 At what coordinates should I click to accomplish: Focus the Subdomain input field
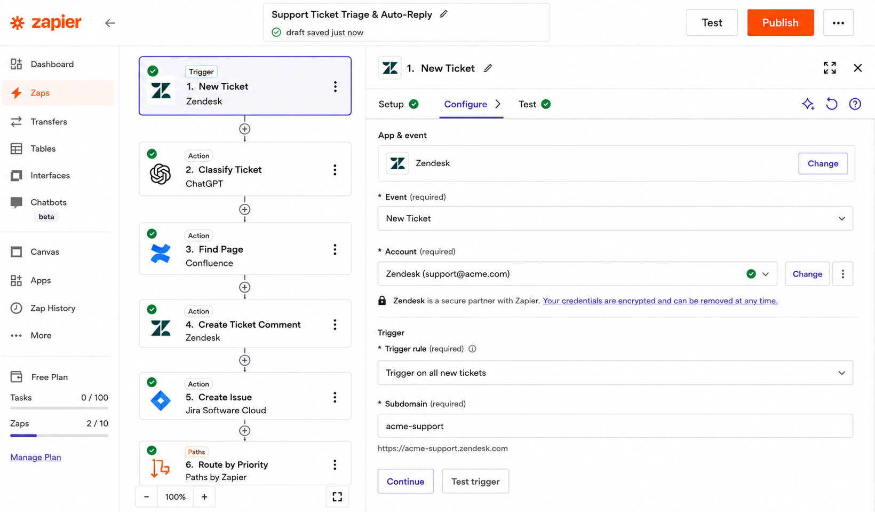615,426
